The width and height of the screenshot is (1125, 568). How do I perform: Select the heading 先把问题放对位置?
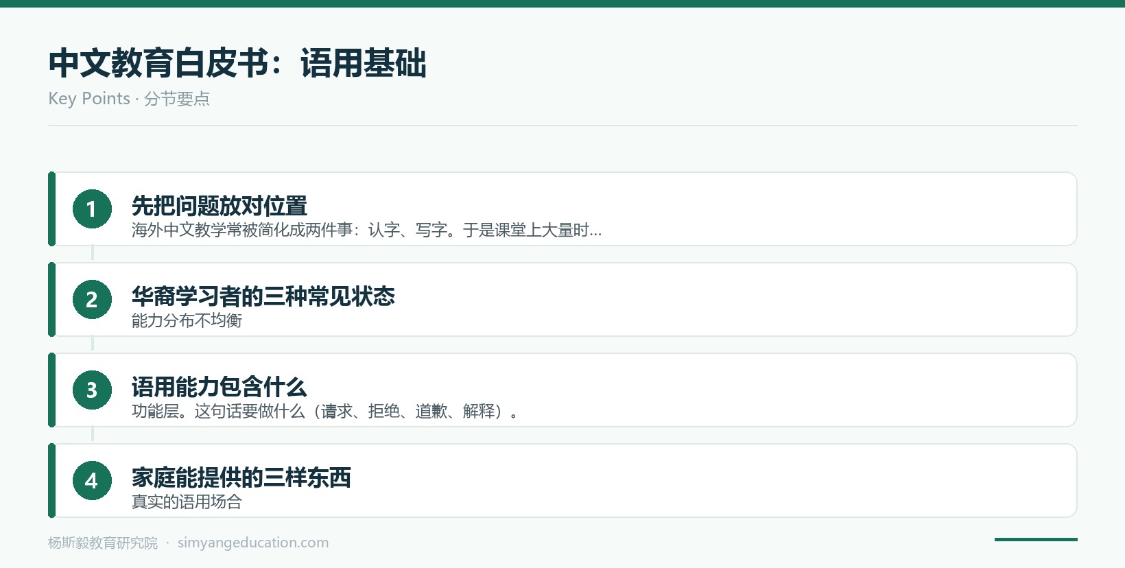click(220, 206)
